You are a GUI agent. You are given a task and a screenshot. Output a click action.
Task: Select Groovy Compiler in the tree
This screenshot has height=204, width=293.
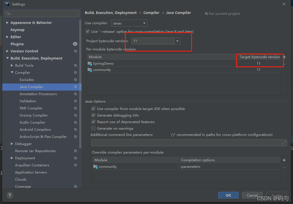point(34,115)
